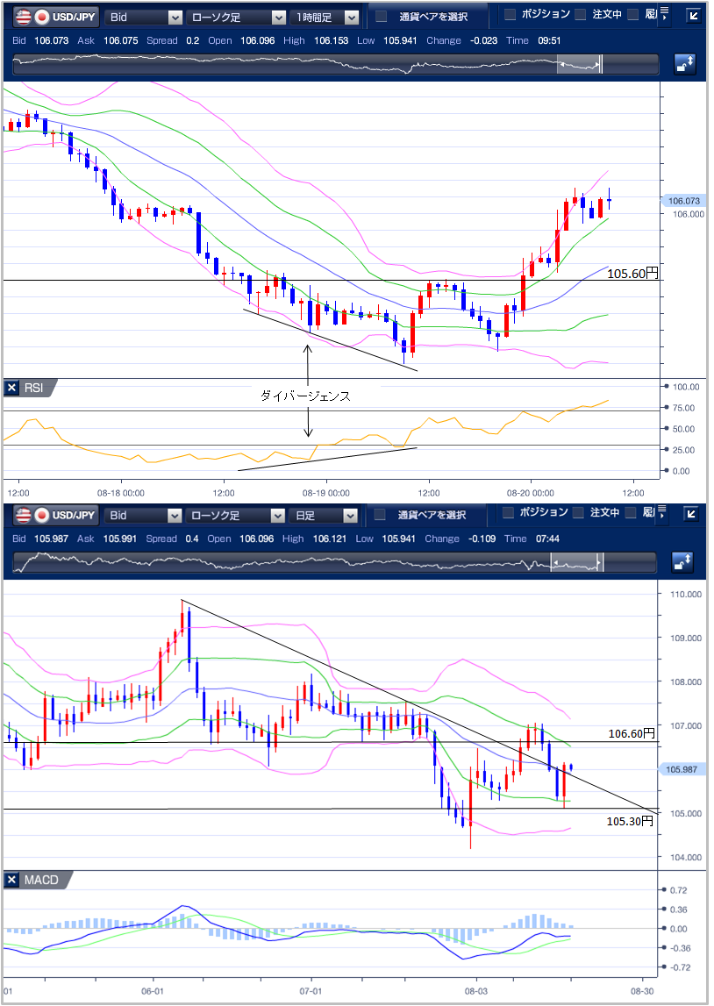This screenshot has height=1006, width=714.
Task: Click the range handle in hourly chart navigator
Action: 579,64
